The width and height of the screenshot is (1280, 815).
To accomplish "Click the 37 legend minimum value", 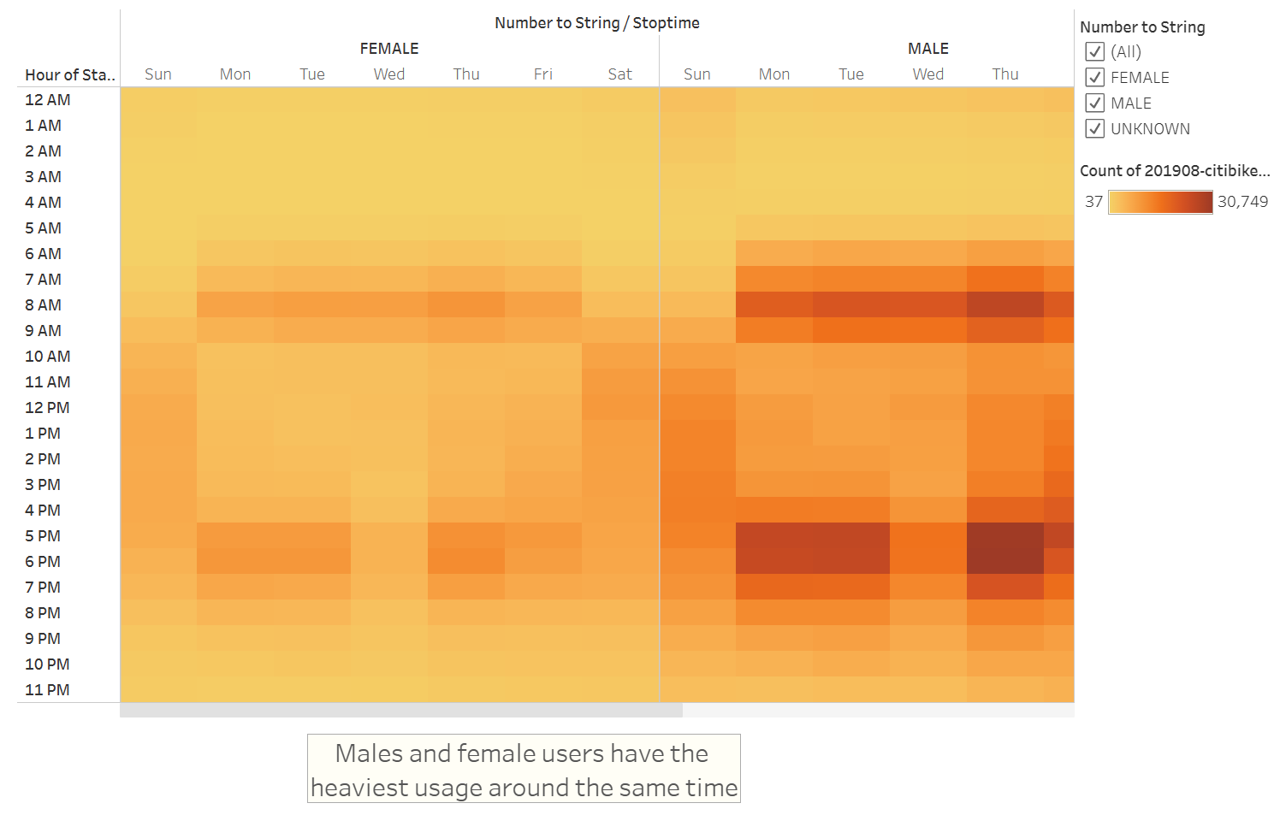I will [x=1093, y=202].
